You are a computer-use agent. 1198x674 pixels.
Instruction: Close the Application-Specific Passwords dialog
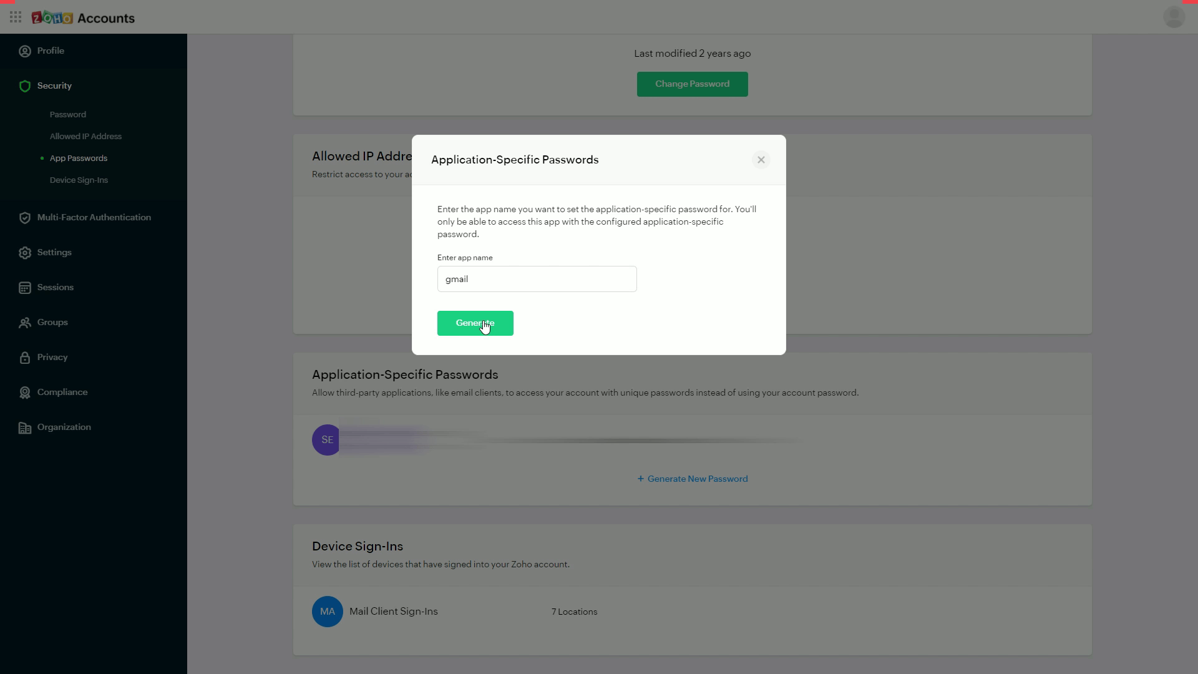coord(761,160)
